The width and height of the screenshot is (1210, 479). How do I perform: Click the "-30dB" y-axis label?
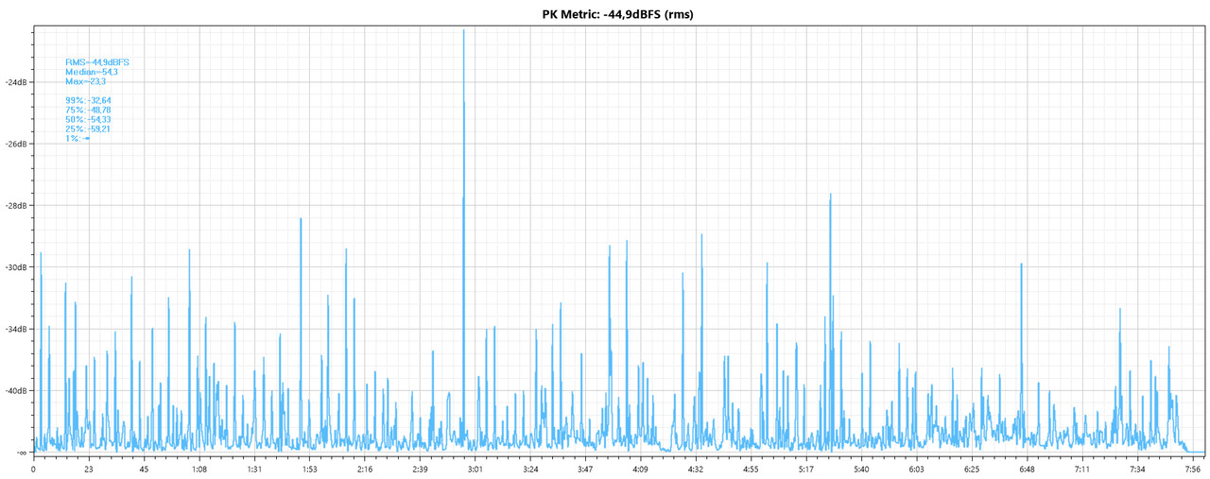tap(16, 267)
